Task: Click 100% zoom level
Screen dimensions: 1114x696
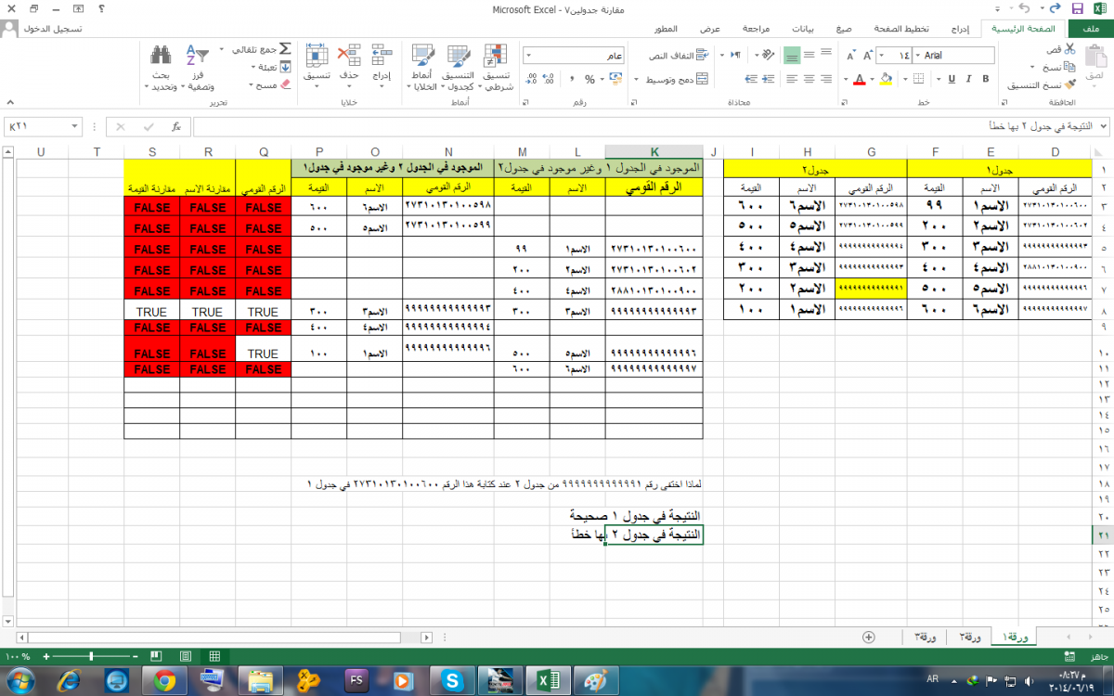Action: click(17, 656)
